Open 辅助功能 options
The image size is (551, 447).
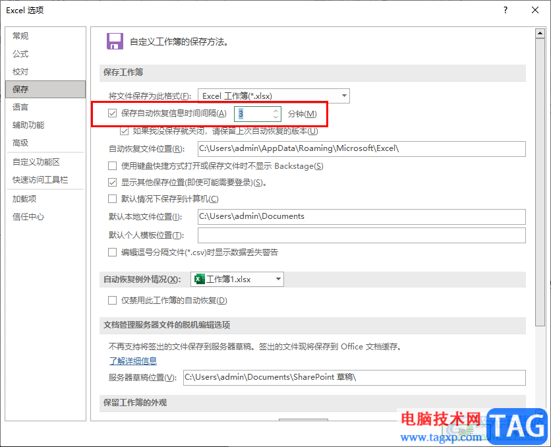pos(45,125)
